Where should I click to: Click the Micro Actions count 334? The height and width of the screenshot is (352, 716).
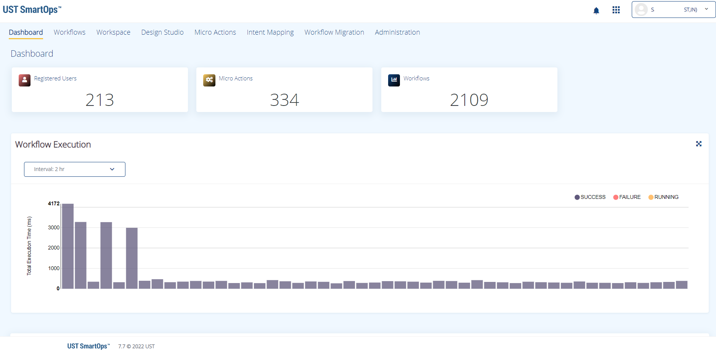284,100
